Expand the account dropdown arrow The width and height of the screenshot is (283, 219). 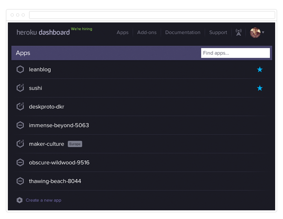[x=263, y=32]
